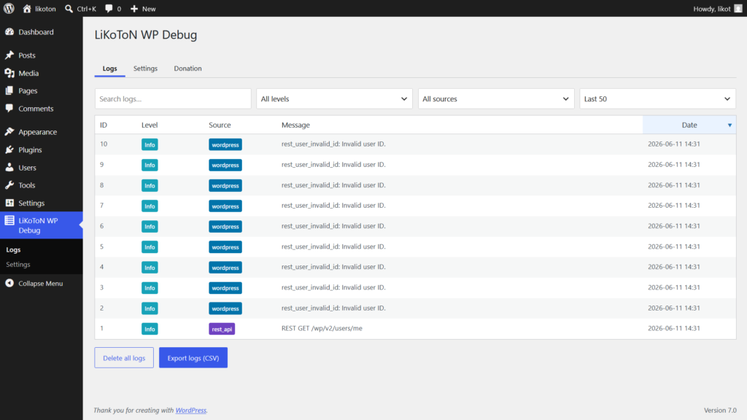The image size is (747, 420).
Task: Click the Export logs (CSV) button
Action: (193, 357)
